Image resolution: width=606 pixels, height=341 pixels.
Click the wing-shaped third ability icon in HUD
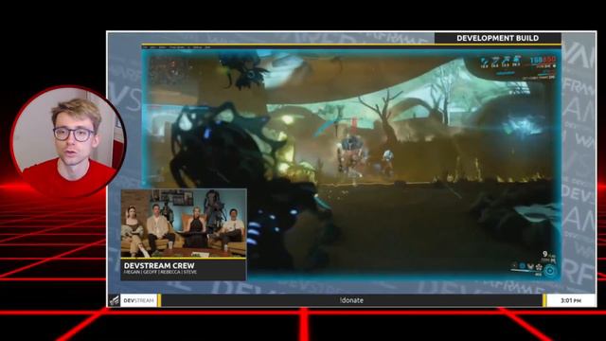click(530, 266)
